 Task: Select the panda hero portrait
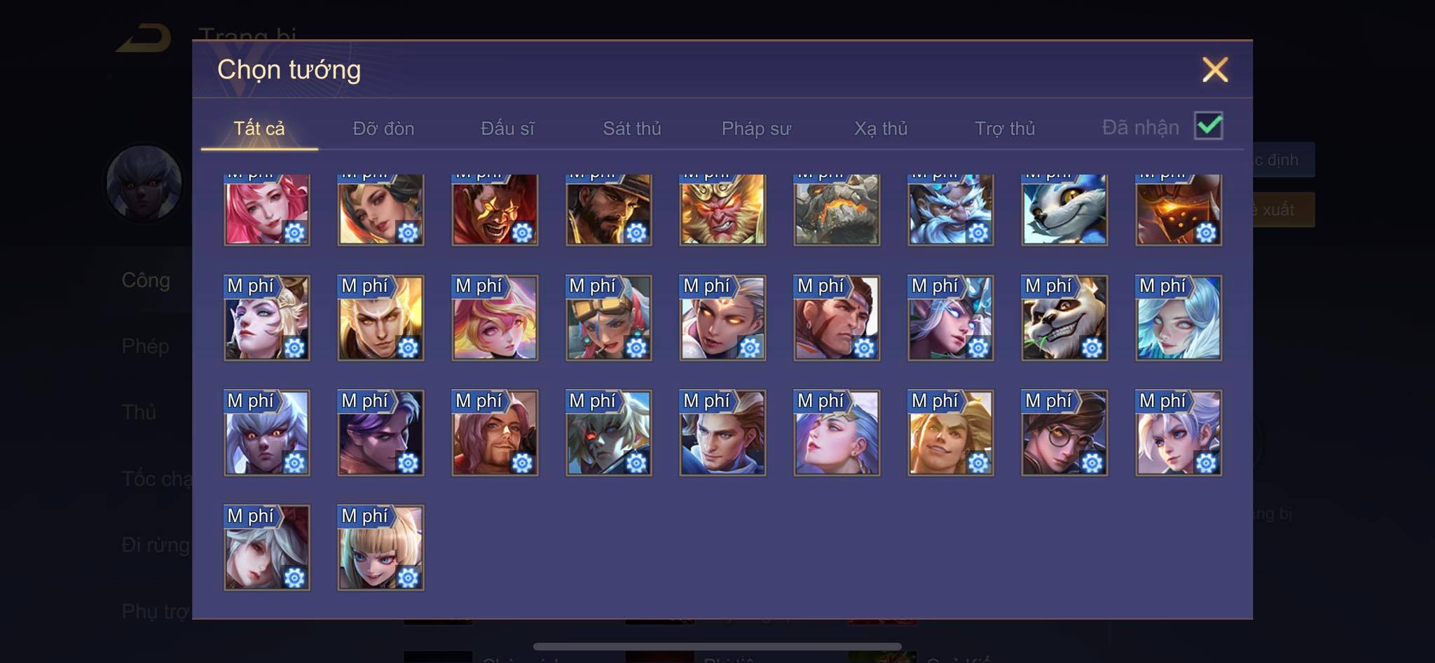point(1064,318)
